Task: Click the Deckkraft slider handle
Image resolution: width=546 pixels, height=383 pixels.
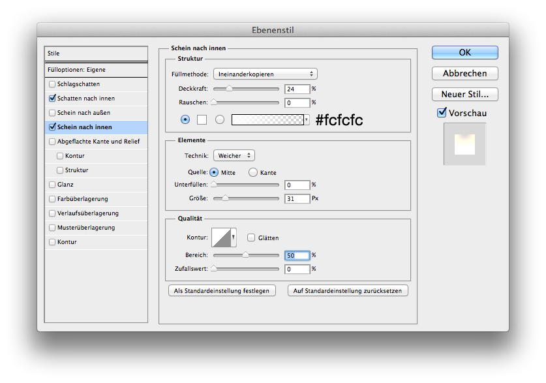Action: point(229,89)
